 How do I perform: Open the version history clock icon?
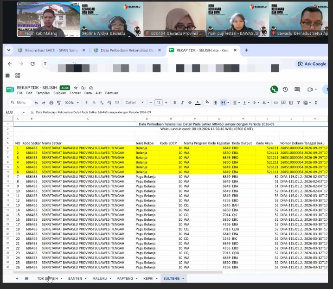click(285, 90)
